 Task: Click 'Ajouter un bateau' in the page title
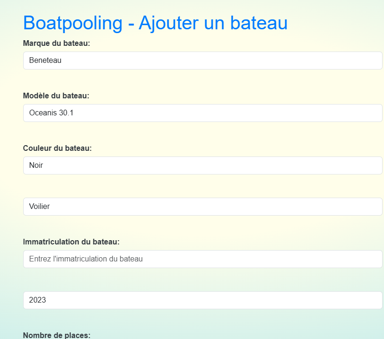(x=213, y=23)
